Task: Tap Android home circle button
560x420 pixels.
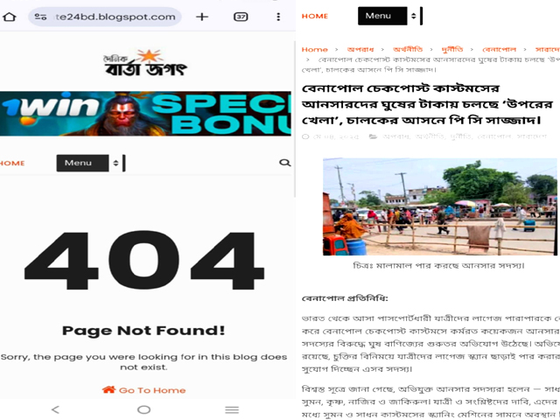Action: [x=143, y=409]
